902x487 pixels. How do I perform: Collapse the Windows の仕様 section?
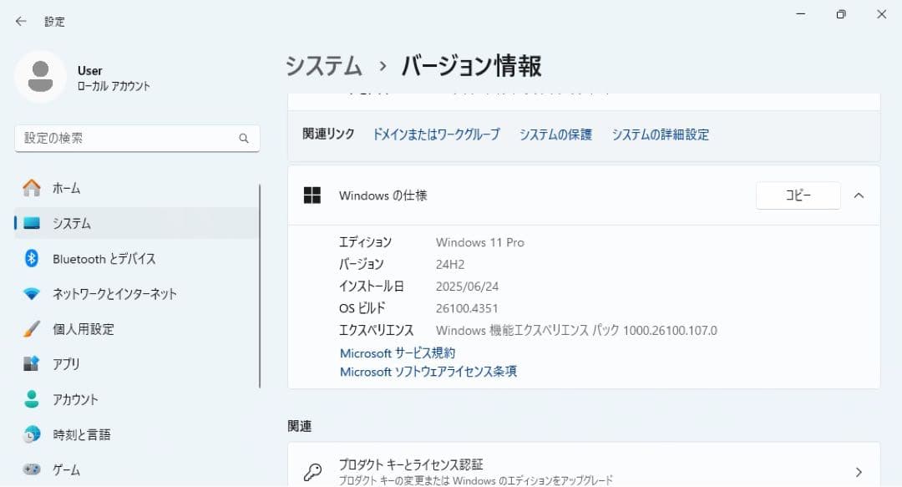pos(859,195)
